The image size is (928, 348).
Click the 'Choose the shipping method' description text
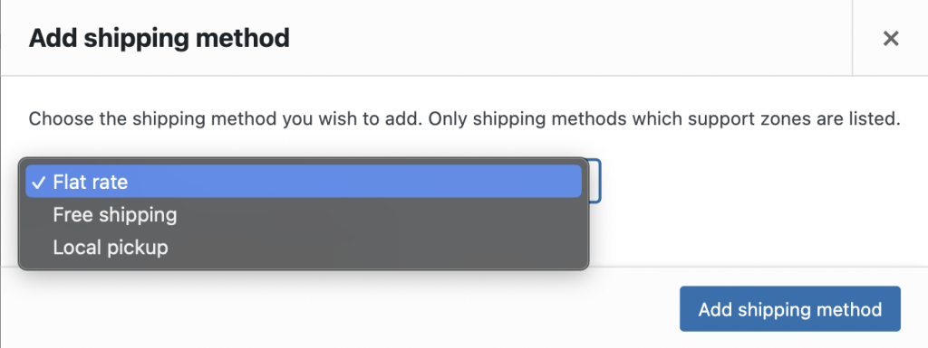pyautogui.click(x=464, y=119)
